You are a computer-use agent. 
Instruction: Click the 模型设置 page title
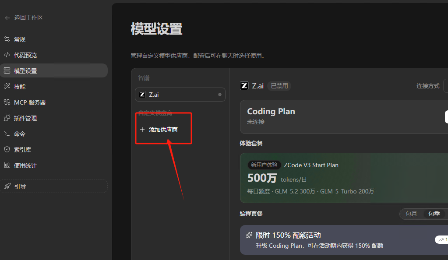point(157,29)
